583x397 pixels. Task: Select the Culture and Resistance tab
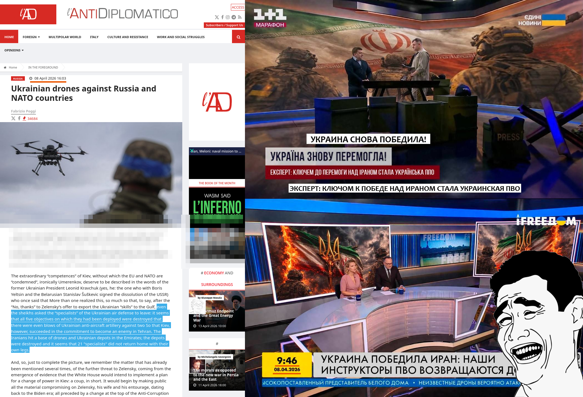[x=128, y=37]
